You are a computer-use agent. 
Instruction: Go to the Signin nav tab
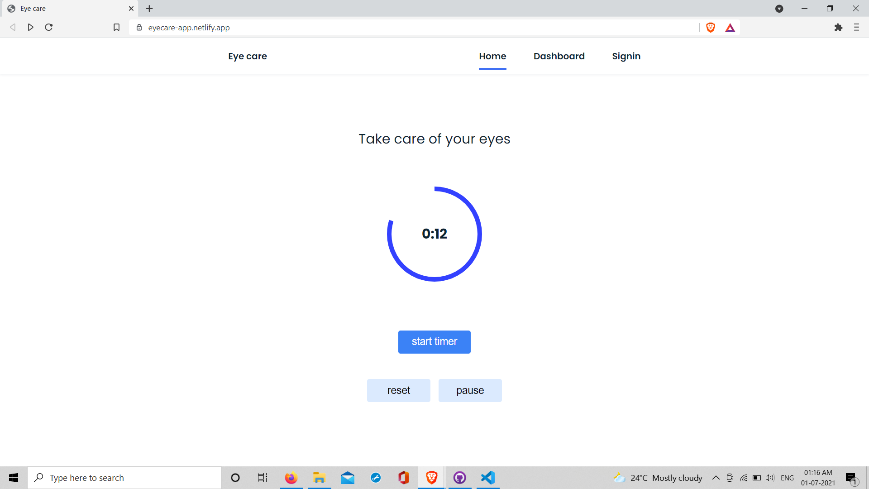[626, 56]
